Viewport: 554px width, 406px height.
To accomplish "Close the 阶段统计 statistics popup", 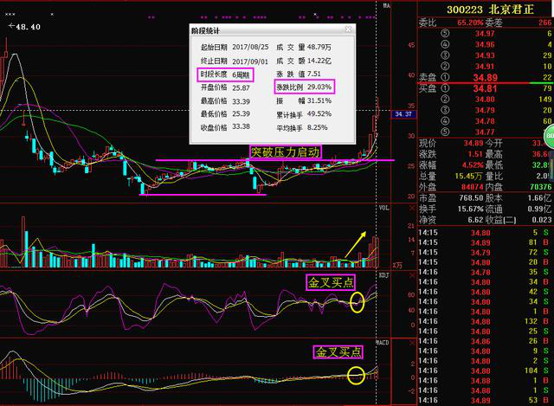I will coord(349,30).
